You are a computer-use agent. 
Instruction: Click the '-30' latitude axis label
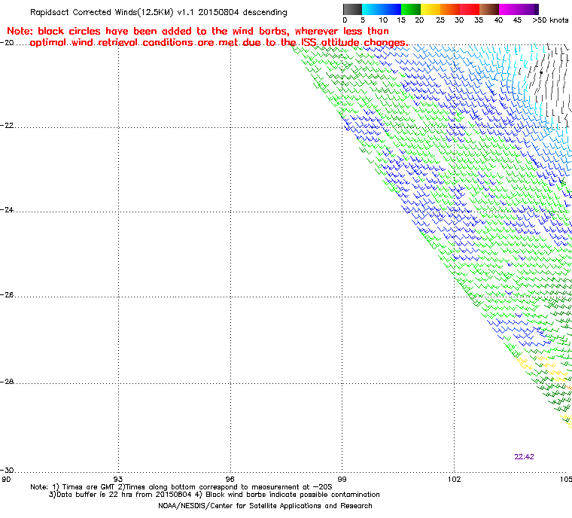(x=7, y=471)
